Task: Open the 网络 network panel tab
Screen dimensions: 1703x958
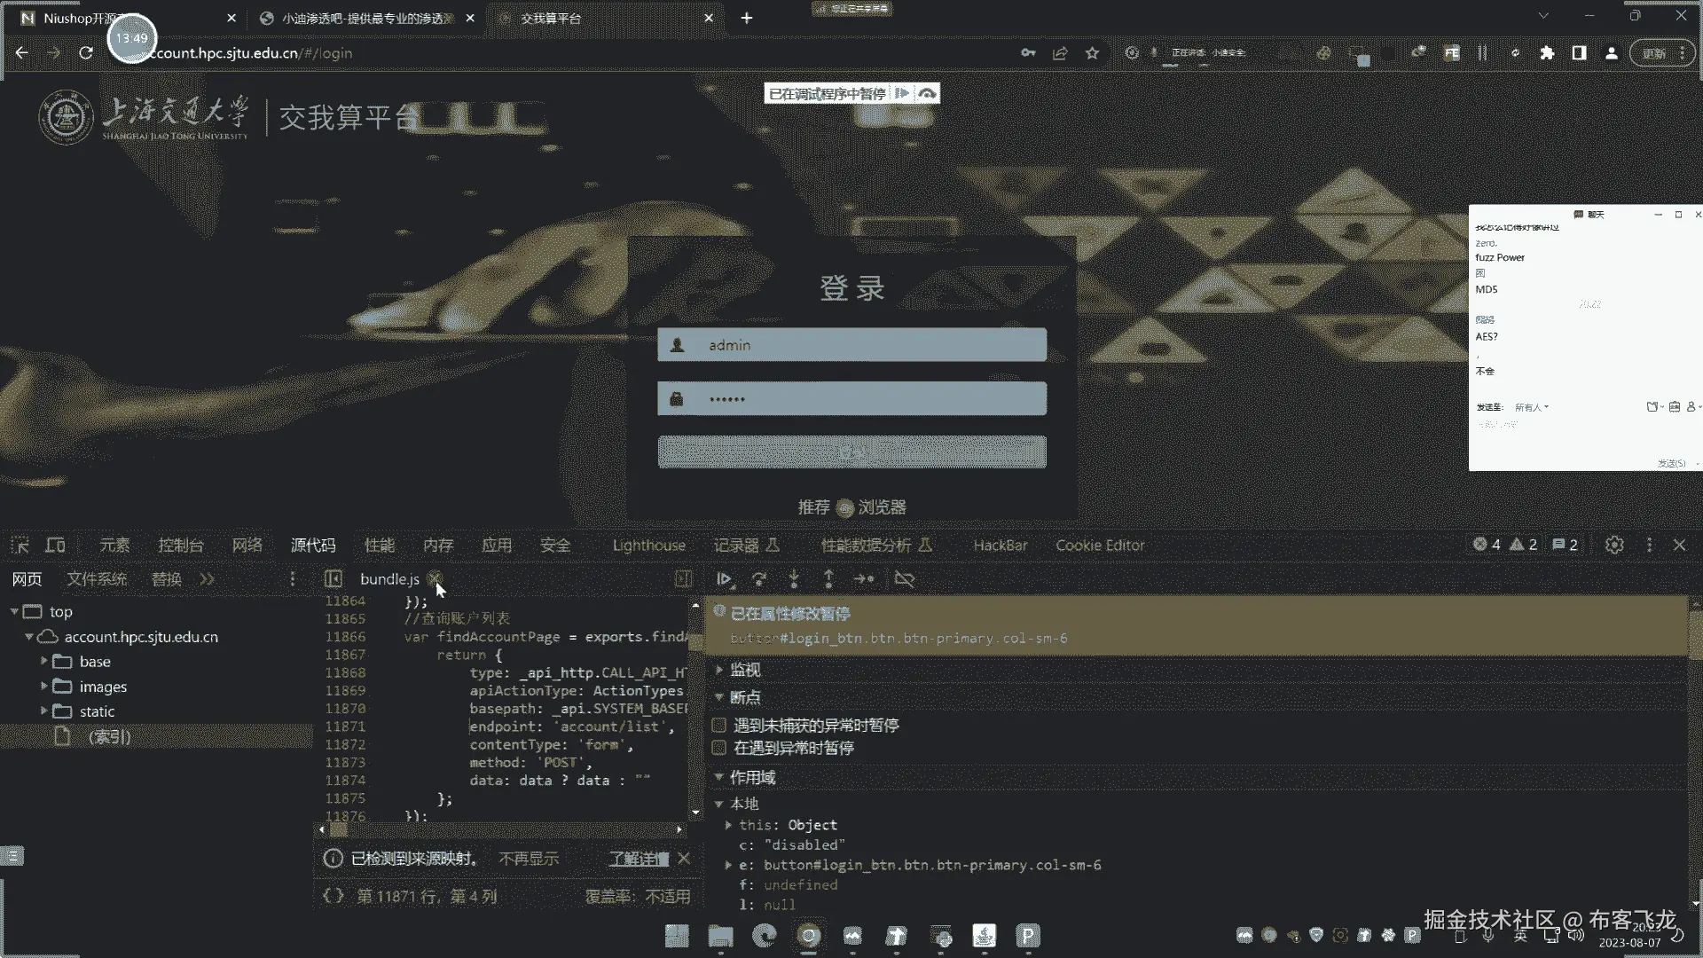Action: (x=247, y=545)
